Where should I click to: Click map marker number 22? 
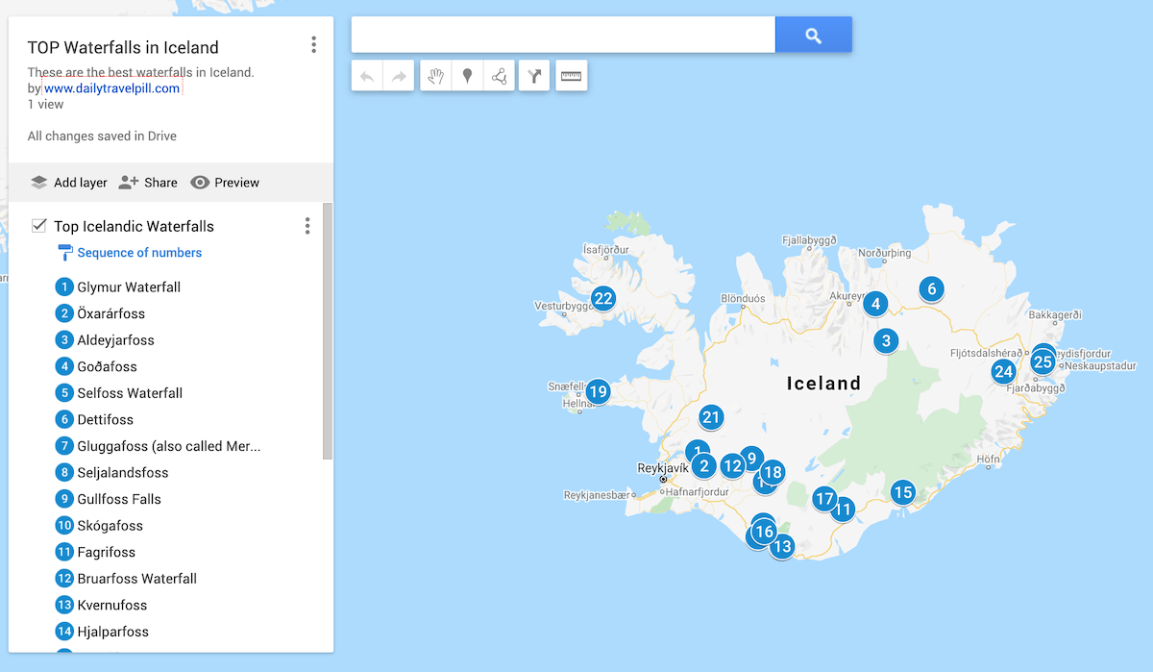(603, 298)
